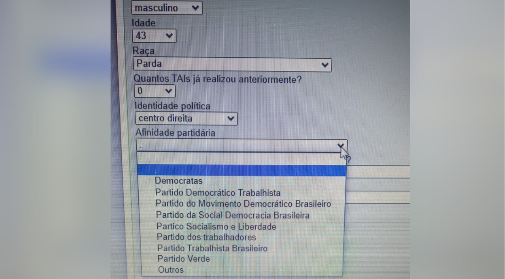505x279 pixels.
Task: Choose 'Outros' at the bottom of the list
Action: click(x=170, y=269)
